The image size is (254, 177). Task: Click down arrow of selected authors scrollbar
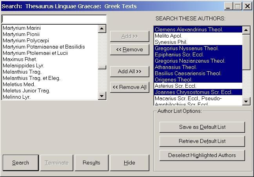[246, 101]
